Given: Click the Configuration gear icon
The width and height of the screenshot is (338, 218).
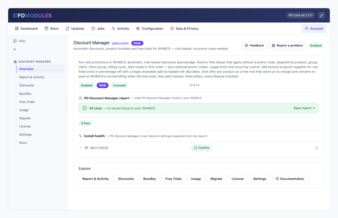Looking at the screenshot, I should (138, 28).
